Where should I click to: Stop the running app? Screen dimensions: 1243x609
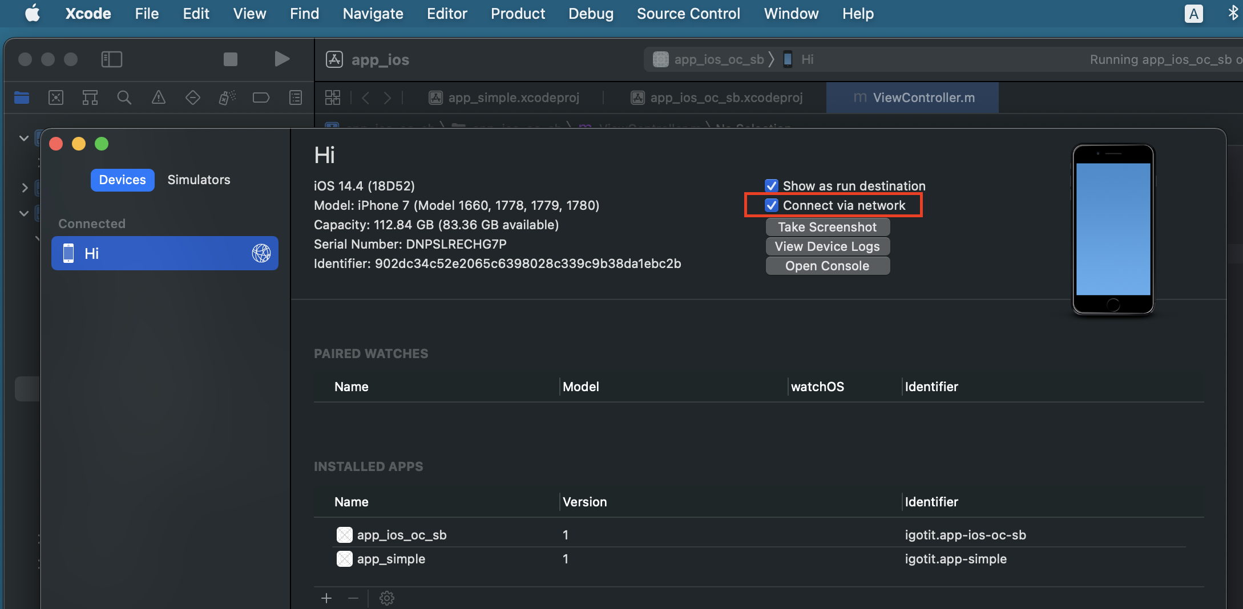pyautogui.click(x=231, y=59)
